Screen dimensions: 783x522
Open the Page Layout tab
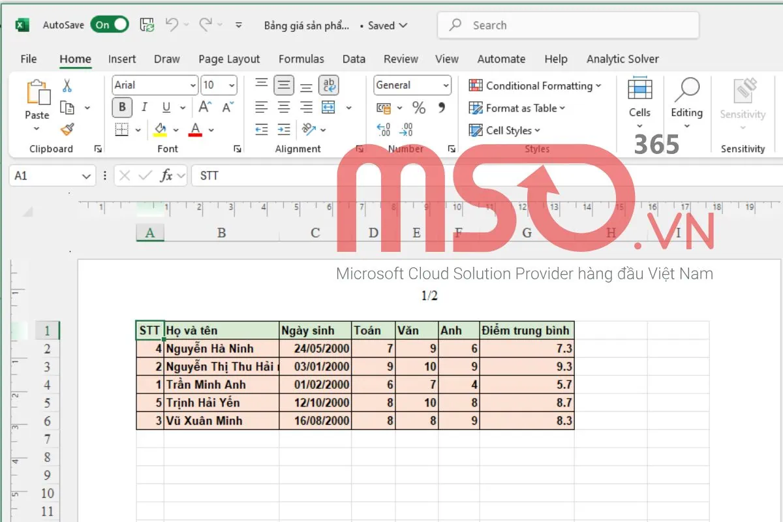tap(229, 59)
